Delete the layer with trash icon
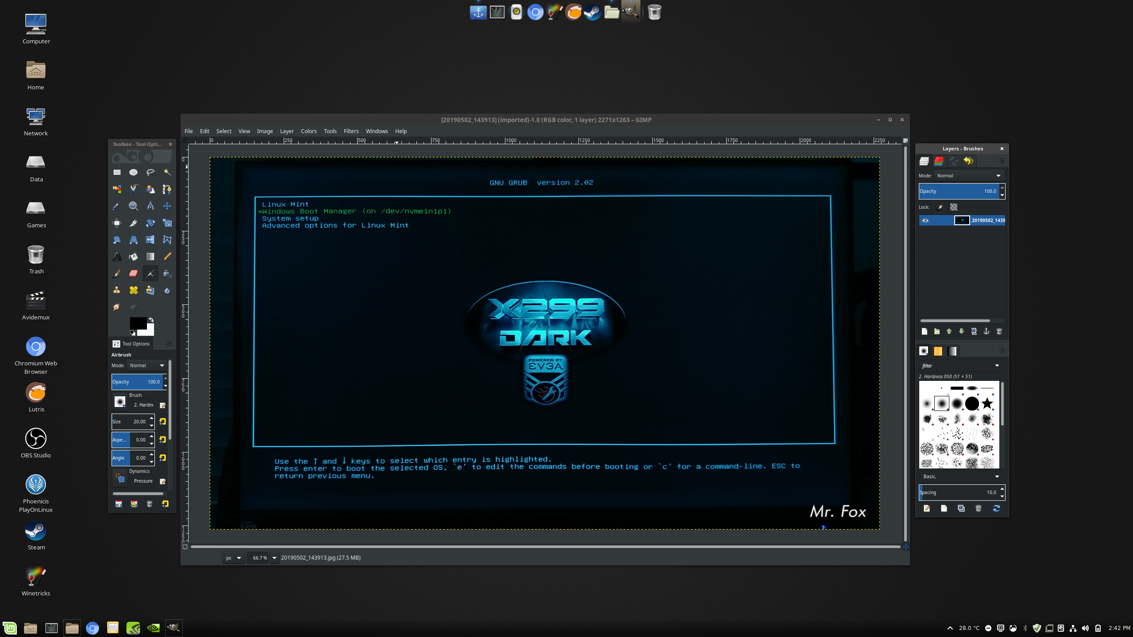 999,331
